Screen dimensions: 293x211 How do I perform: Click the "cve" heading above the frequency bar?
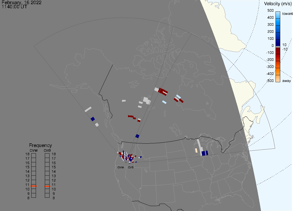click(47, 150)
